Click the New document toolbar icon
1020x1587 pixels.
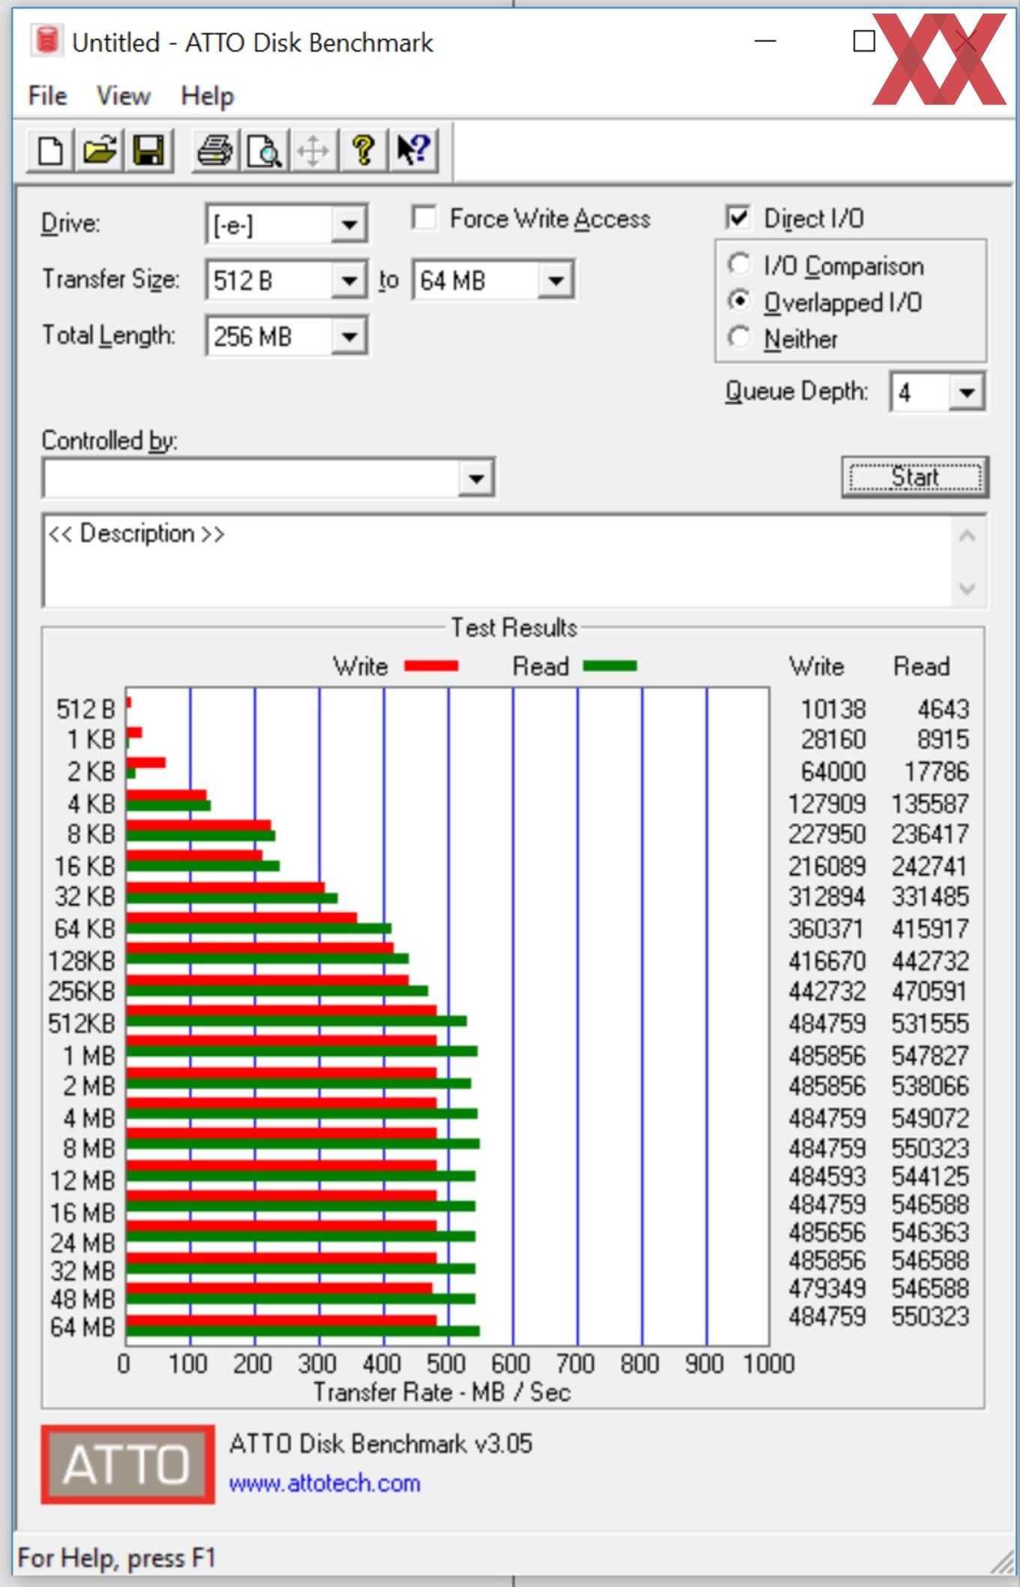(50, 150)
